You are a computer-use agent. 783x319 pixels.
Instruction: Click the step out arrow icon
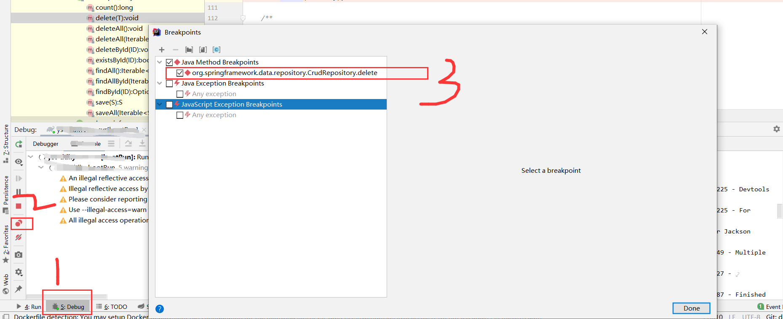click(128, 144)
